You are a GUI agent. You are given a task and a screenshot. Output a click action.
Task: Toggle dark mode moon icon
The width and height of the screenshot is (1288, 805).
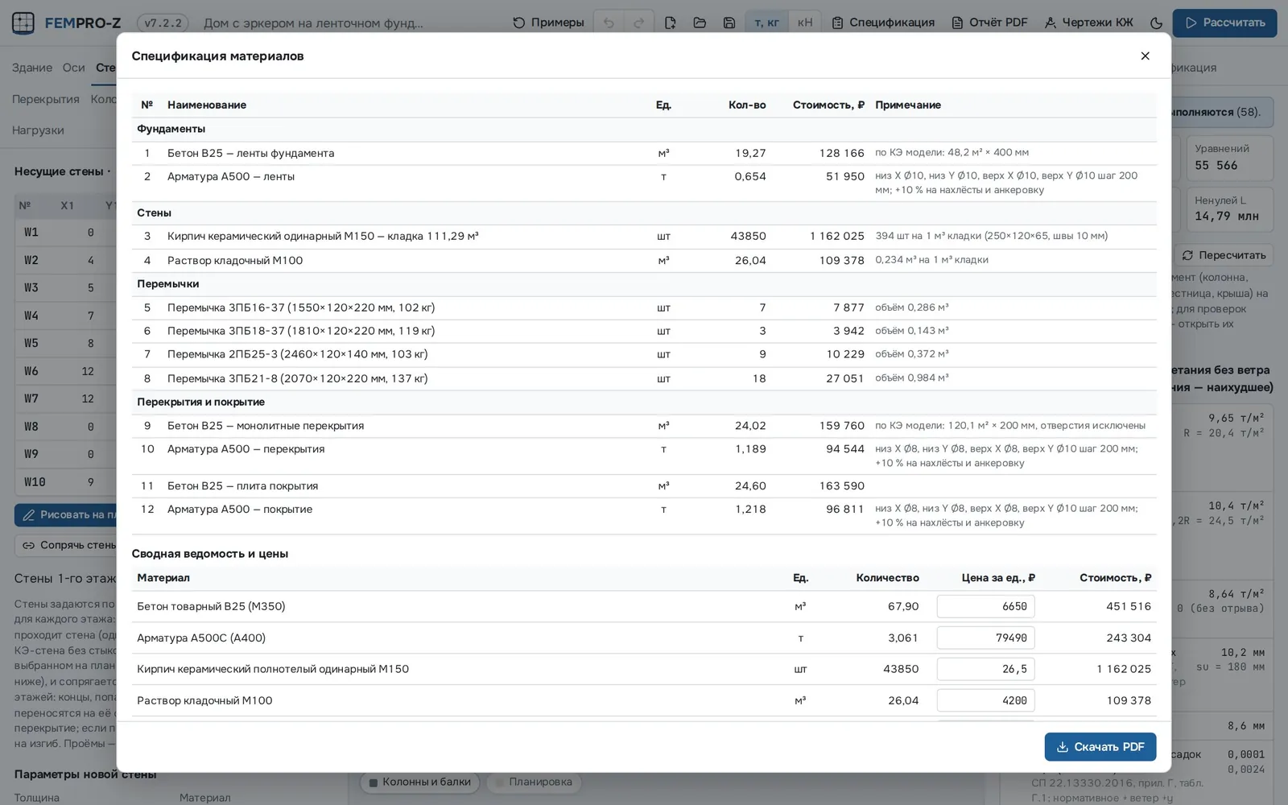[x=1156, y=23]
